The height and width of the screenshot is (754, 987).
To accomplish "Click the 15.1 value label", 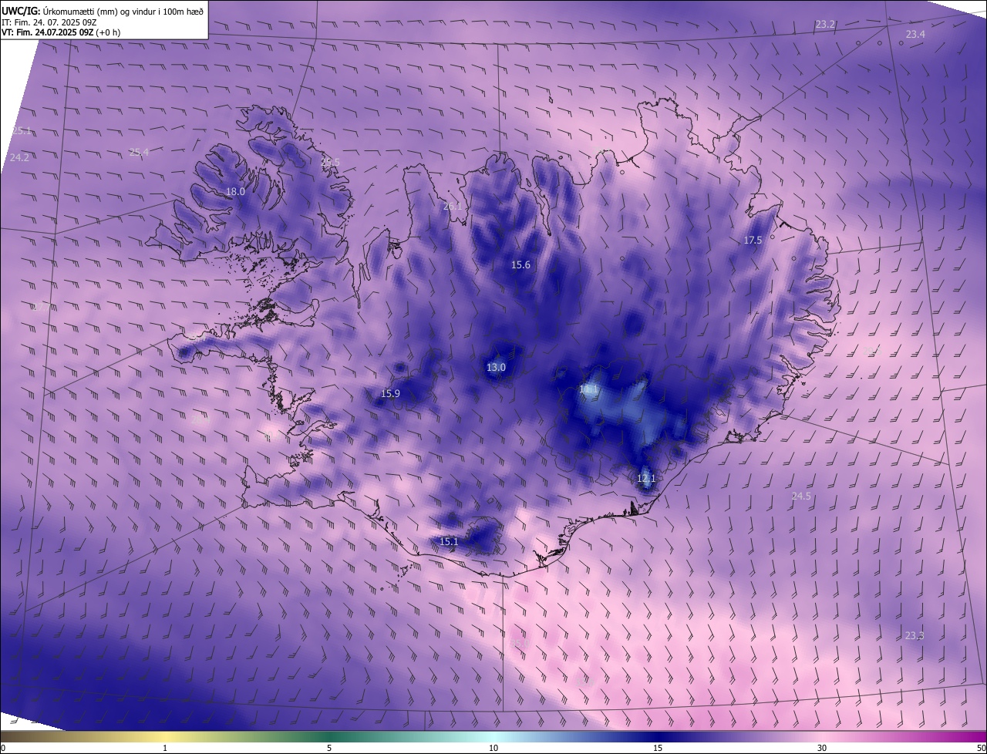I will pos(449,542).
